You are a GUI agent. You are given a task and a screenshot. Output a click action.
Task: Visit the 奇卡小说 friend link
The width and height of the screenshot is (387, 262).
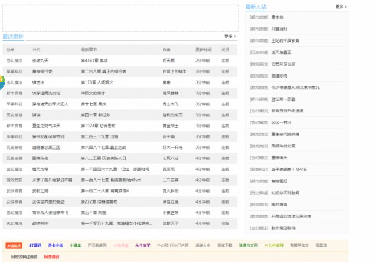tap(55, 245)
